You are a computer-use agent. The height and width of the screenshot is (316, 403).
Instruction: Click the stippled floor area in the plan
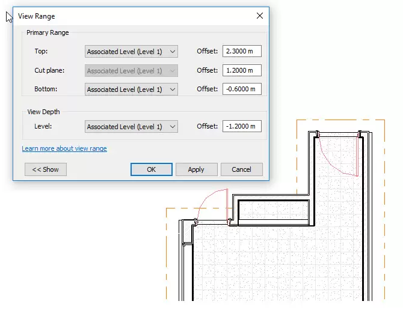point(271,264)
